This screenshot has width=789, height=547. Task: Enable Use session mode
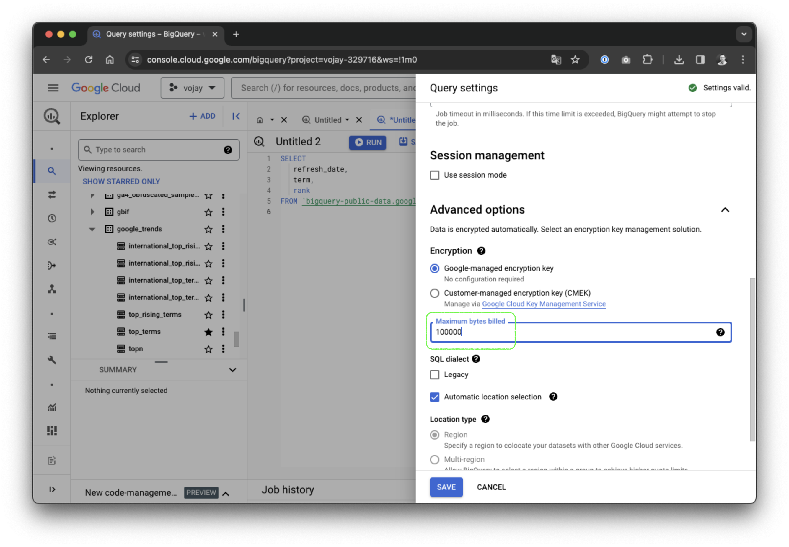pos(434,175)
